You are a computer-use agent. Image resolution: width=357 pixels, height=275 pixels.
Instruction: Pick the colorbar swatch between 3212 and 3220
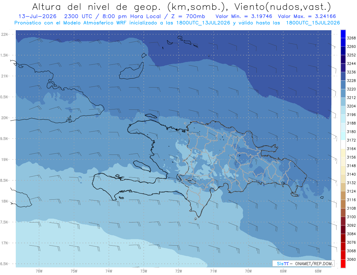[x=343, y=93]
